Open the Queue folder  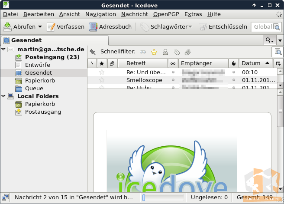pyautogui.click(x=34, y=88)
